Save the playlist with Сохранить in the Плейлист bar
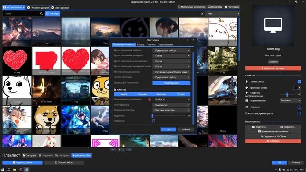Image resolution: width=306 pixels, height=172 pixels. 46,155
